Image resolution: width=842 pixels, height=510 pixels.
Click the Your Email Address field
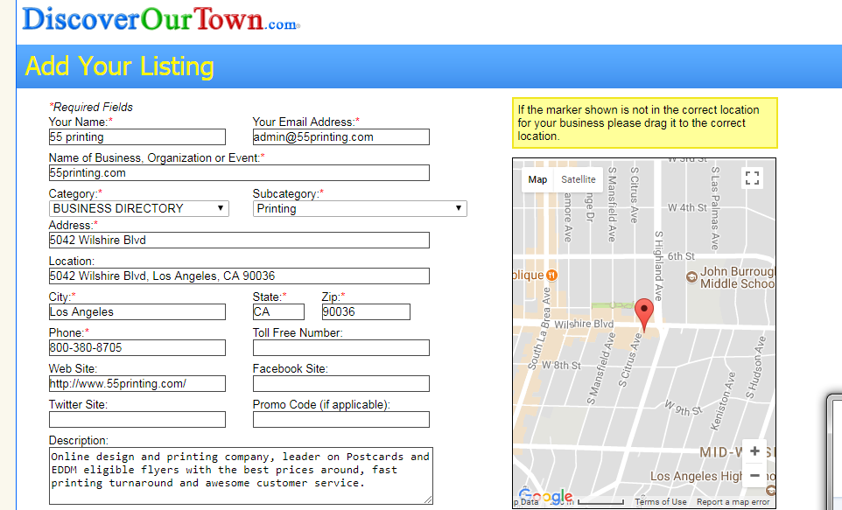[341, 136]
